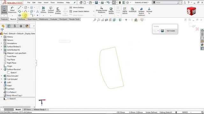
Task: Click the feature tree horizontal scrollbar
Action: coord(16,107)
